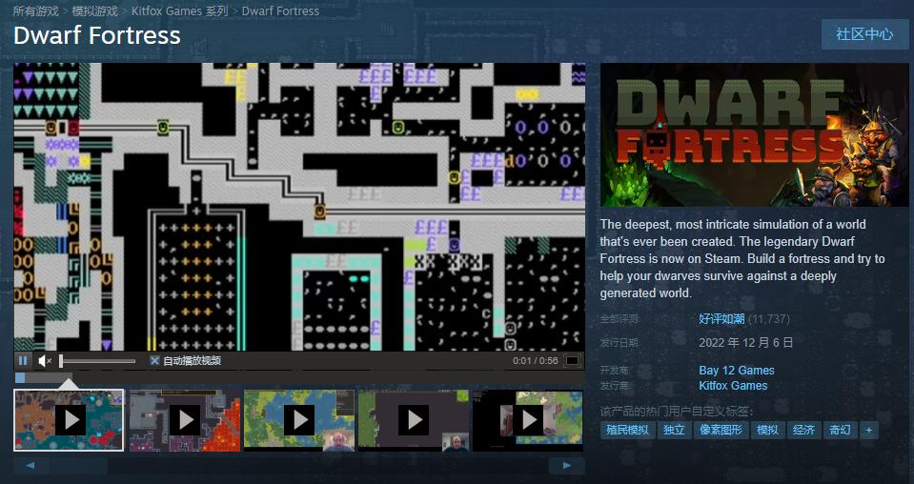This screenshot has width=914, height=484.
Task: Click the Dwarf Fortress page title
Action: pyautogui.click(x=97, y=35)
